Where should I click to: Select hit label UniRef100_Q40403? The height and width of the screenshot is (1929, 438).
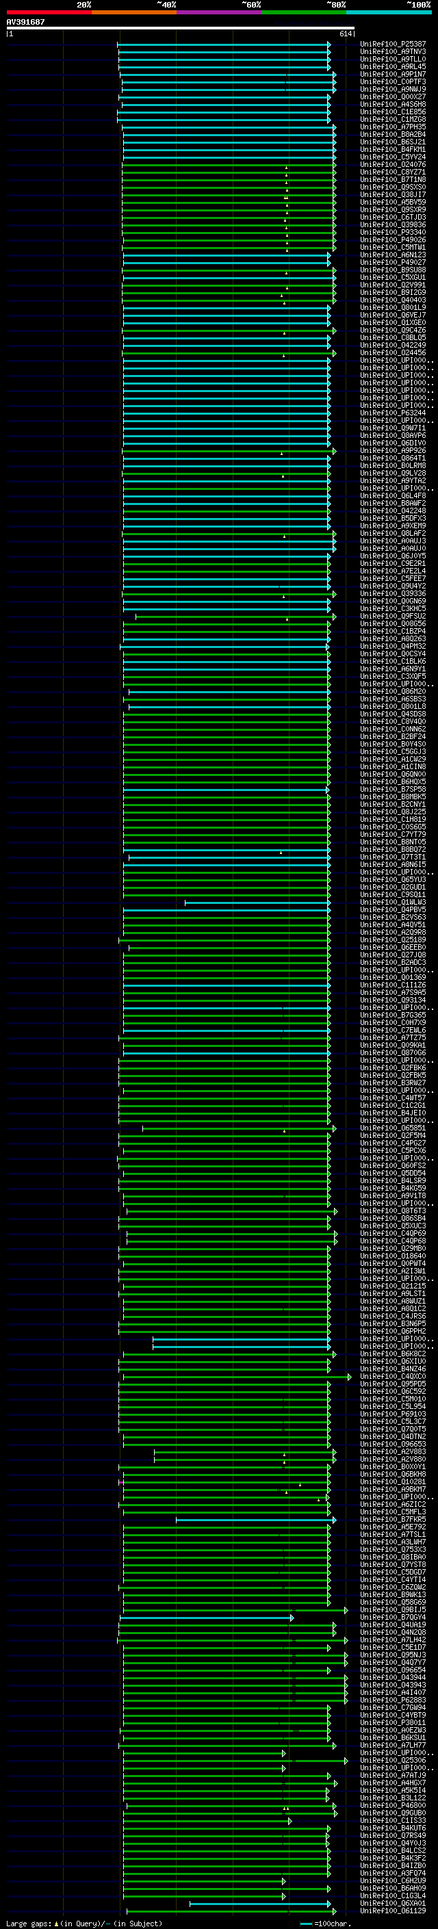click(x=393, y=300)
